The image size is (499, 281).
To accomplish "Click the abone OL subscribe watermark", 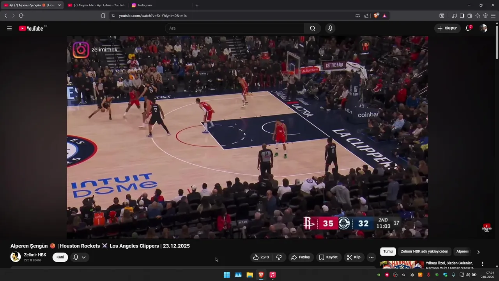I will coord(487,228).
